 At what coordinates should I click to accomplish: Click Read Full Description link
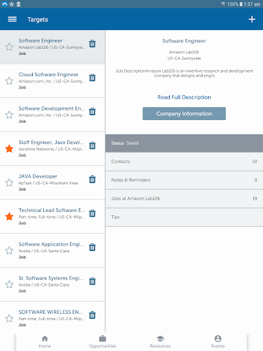click(x=184, y=97)
